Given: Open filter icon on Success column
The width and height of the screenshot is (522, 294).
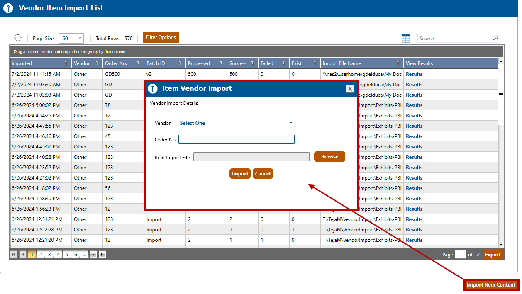Looking at the screenshot, I should coord(253,63).
